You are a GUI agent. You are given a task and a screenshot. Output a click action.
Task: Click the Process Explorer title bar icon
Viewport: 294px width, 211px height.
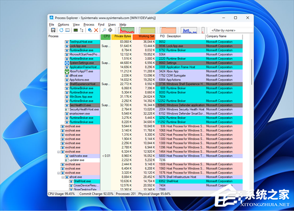point(51,18)
